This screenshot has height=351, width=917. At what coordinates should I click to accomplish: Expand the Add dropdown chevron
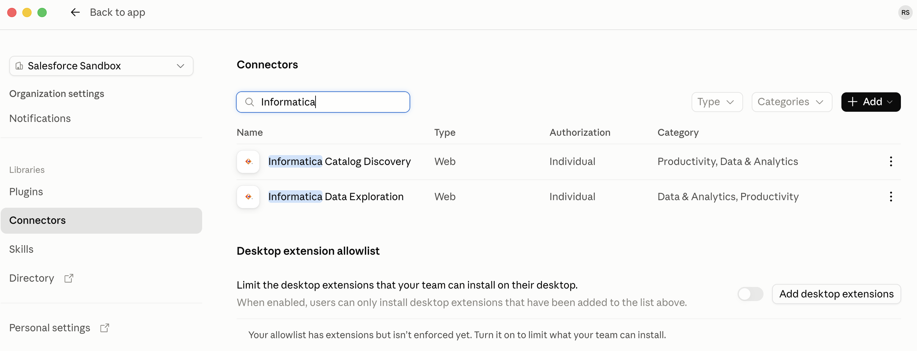(890, 102)
